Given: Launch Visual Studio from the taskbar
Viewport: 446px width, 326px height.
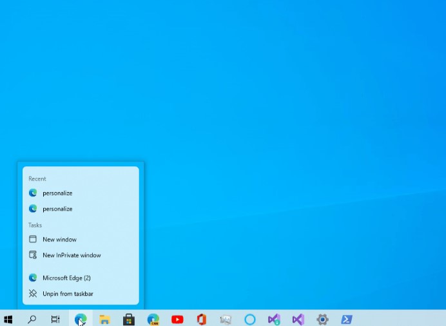Looking at the screenshot, I should coord(298,320).
